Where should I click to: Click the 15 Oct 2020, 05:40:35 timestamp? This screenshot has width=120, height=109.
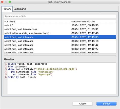point(85,25)
